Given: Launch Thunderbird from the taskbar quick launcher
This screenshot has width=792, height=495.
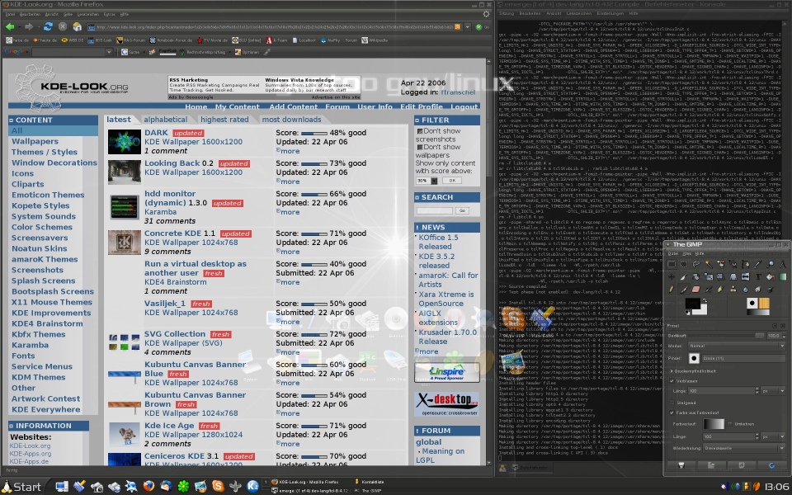Looking at the screenshot, I should tap(166, 486).
